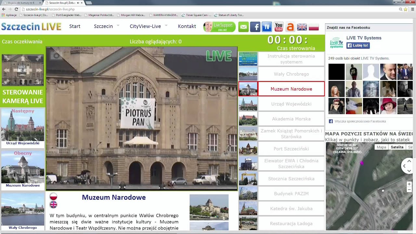Viewport: 416px width, 234px height.
Task: Select the Port Szczeciński camera view
Action: click(x=291, y=149)
